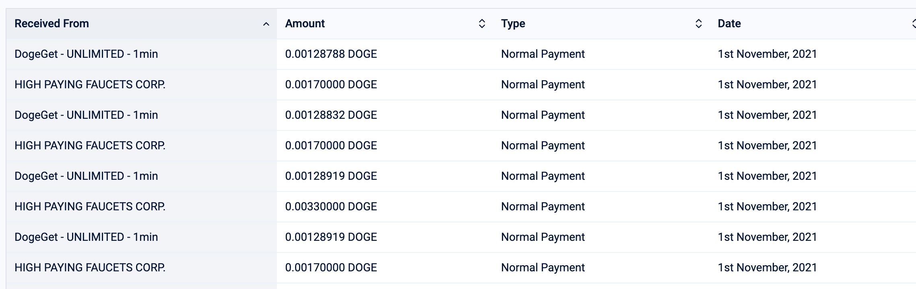
Task: Click the first DogeGet - UNLIMITED - 1min entry
Action: point(86,54)
